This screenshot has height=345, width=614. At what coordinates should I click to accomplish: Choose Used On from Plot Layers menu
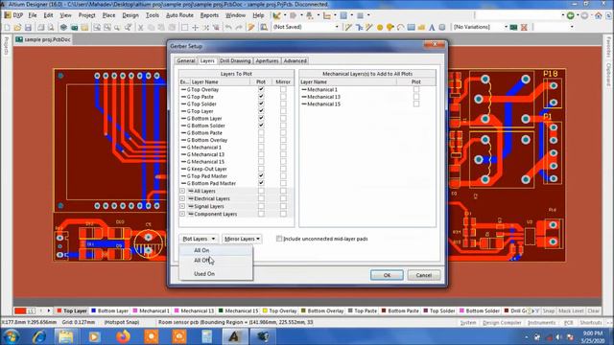(x=216, y=274)
